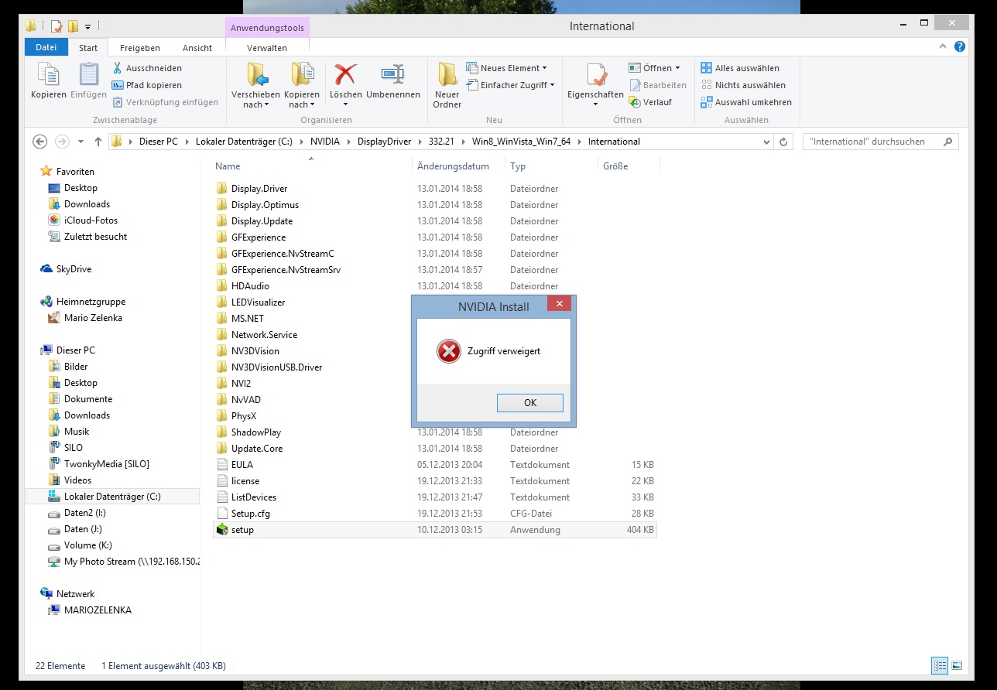This screenshot has height=690, width=997.
Task: Click Verlauf history command
Action: coord(650,102)
